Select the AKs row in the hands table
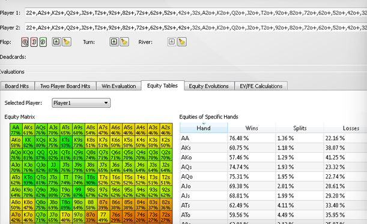 pyautogui.click(x=273, y=148)
